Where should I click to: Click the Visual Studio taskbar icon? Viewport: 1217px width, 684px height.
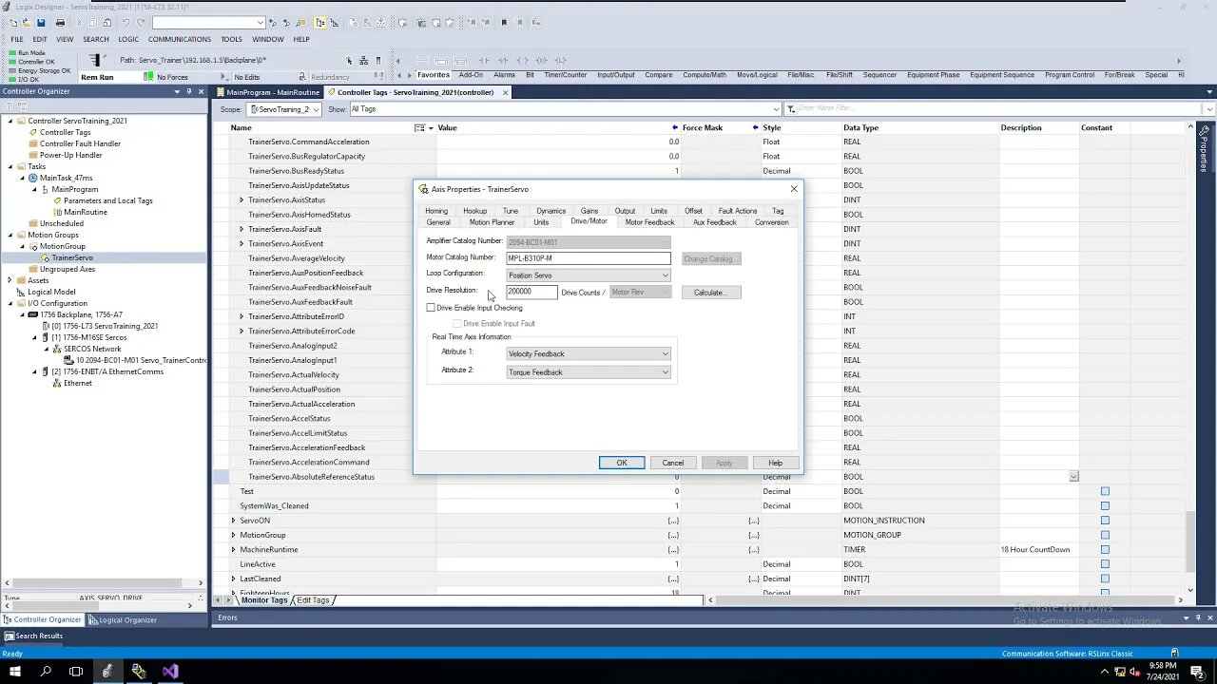169,672
